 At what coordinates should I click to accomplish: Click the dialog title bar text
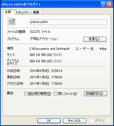click(x=21, y=4)
